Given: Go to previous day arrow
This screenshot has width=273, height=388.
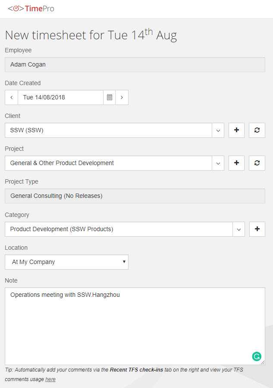Looking at the screenshot, I should (x=12, y=98).
